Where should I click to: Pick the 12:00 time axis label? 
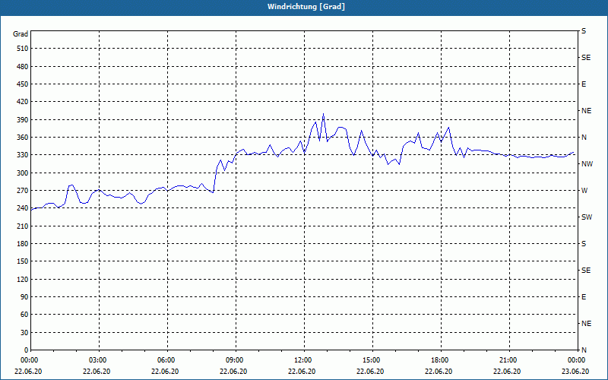(x=303, y=360)
